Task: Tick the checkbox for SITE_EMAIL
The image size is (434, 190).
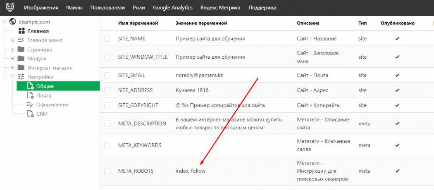Action: pyautogui.click(x=107, y=75)
